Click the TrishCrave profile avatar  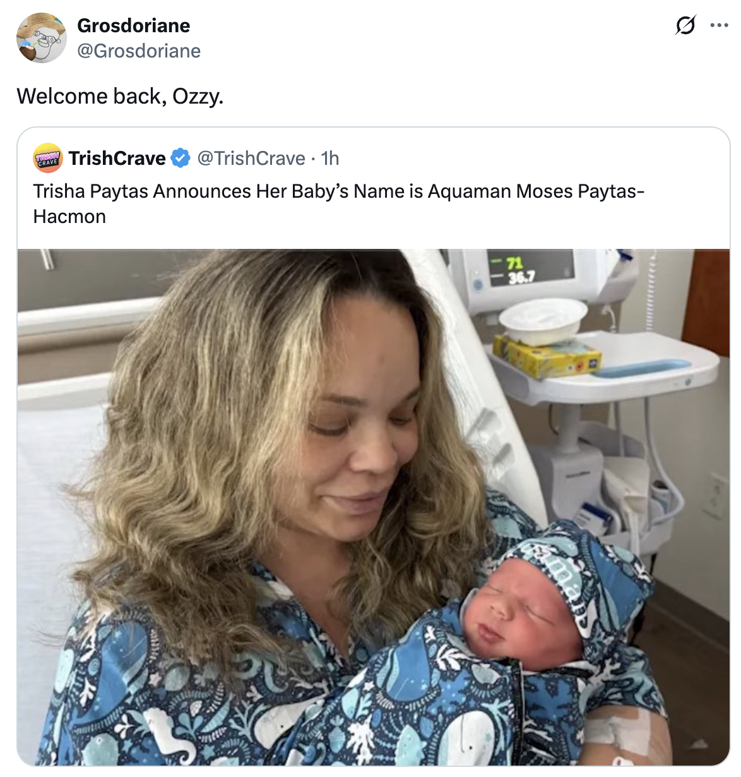(48, 158)
